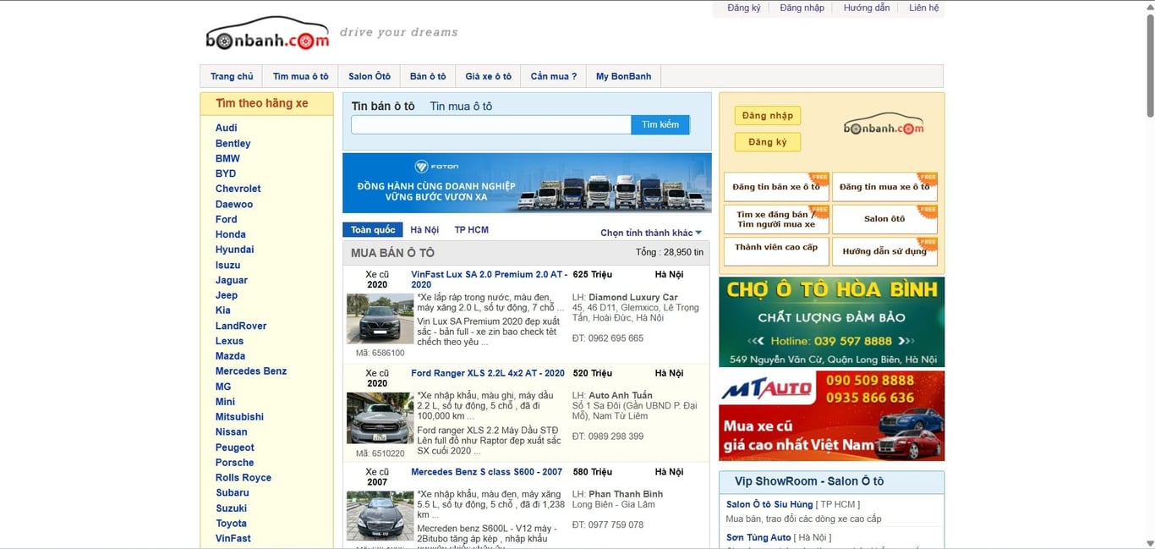Click Auto Anh Tuấn seller name
The width and height of the screenshot is (1155, 549).
point(621,396)
